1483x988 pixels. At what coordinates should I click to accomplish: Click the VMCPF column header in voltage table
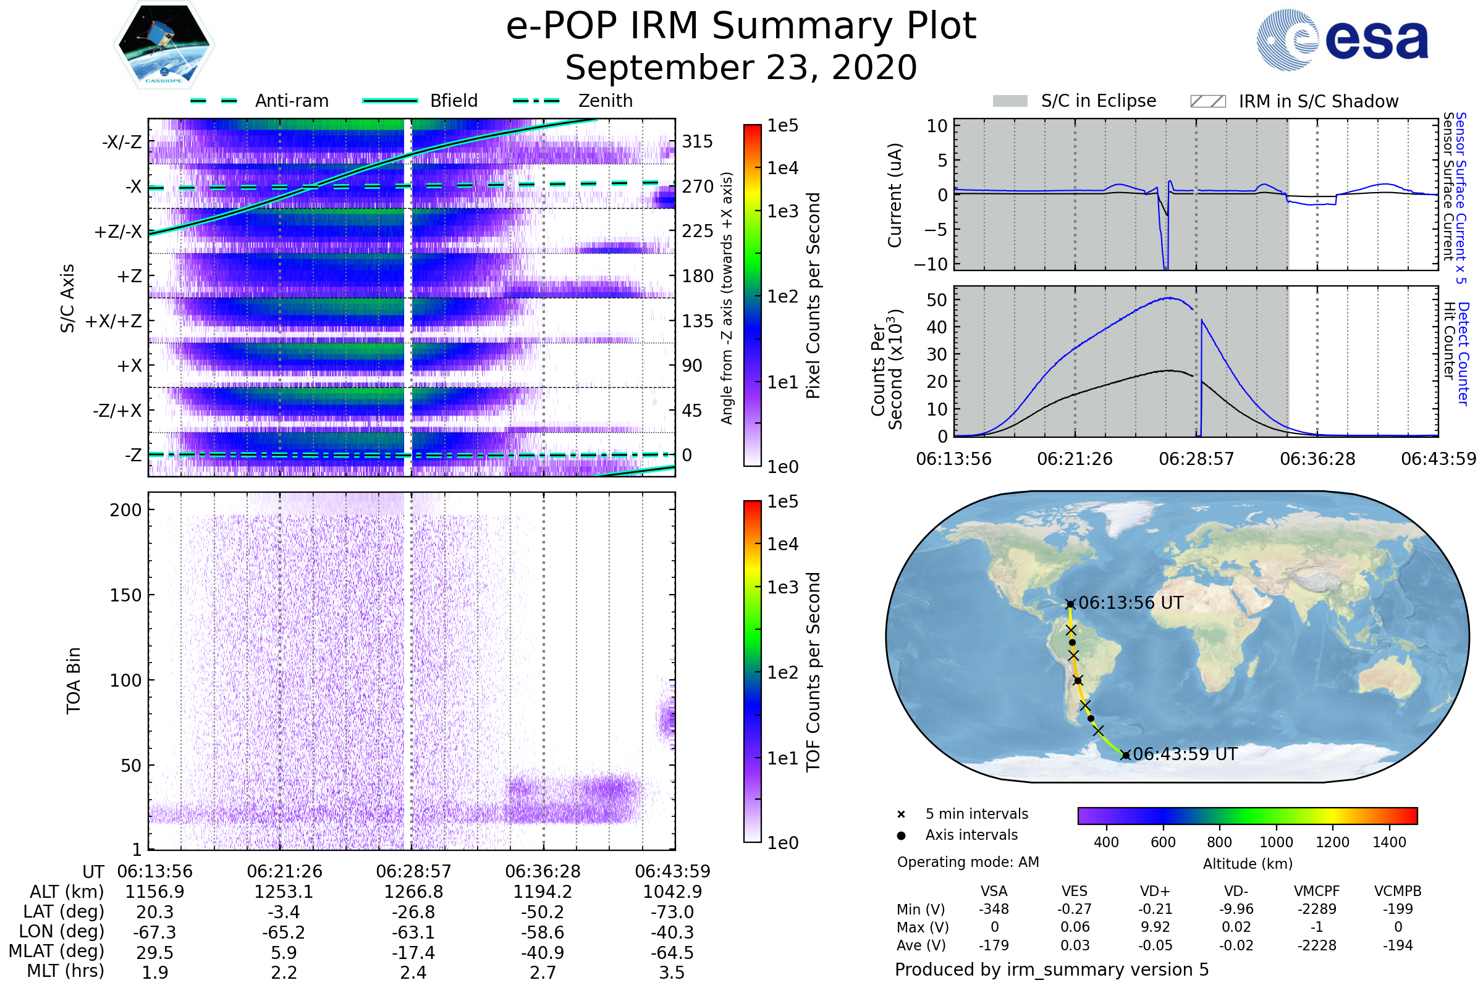[x=1317, y=891]
